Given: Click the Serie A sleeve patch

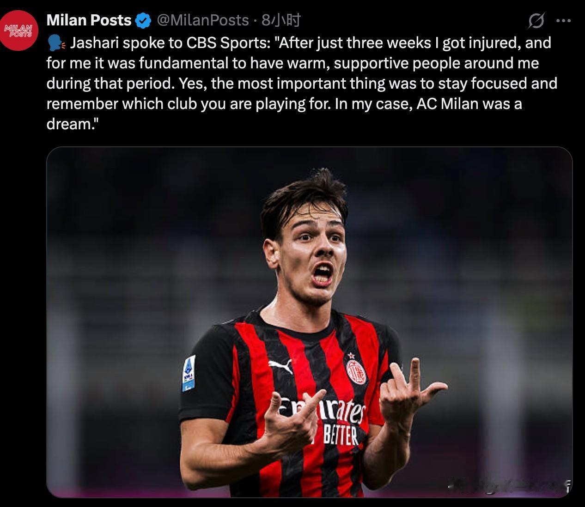Looking at the screenshot, I should tap(189, 373).
